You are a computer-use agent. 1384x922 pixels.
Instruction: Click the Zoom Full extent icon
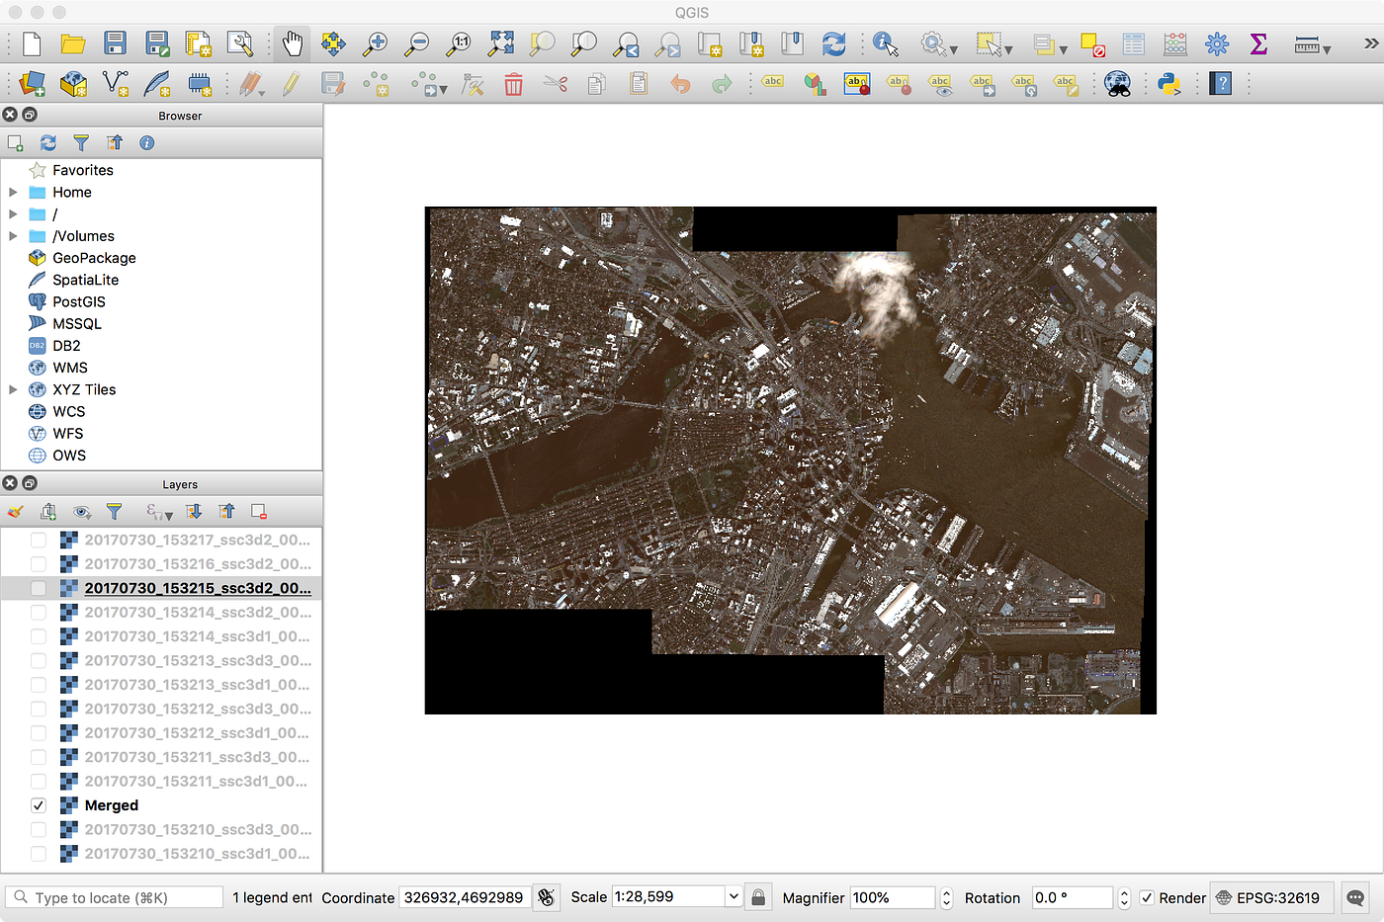pyautogui.click(x=501, y=43)
